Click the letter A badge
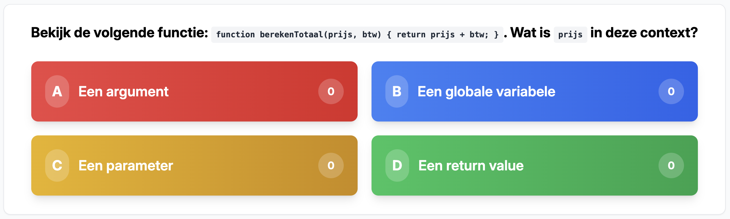Image resolution: width=730 pixels, height=219 pixels. [57, 91]
